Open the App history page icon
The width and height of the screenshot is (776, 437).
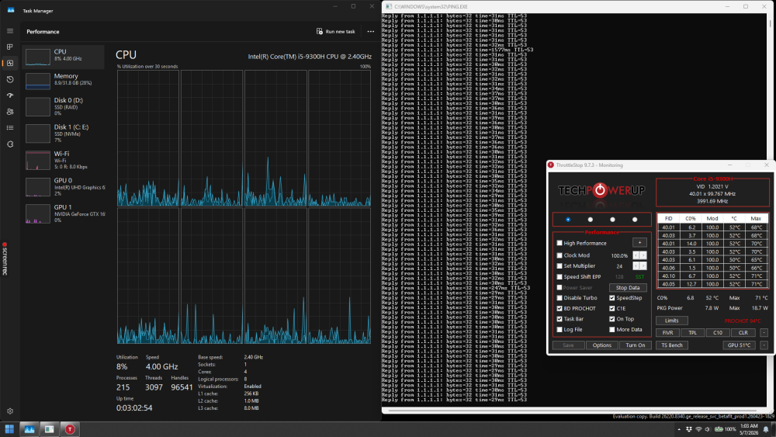tap(10, 79)
